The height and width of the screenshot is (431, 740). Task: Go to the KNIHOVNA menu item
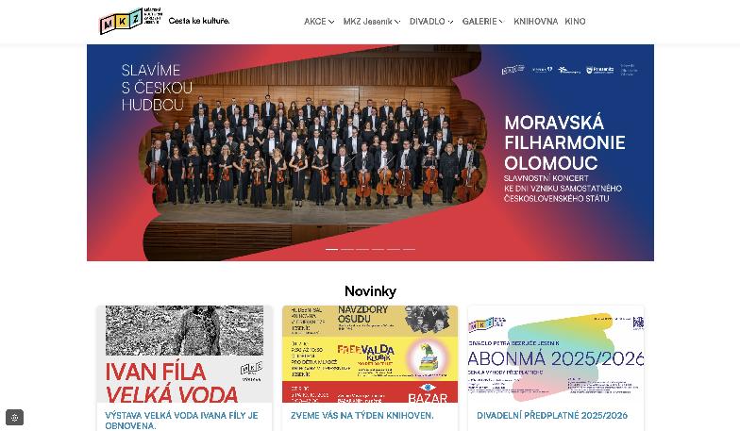tap(536, 21)
